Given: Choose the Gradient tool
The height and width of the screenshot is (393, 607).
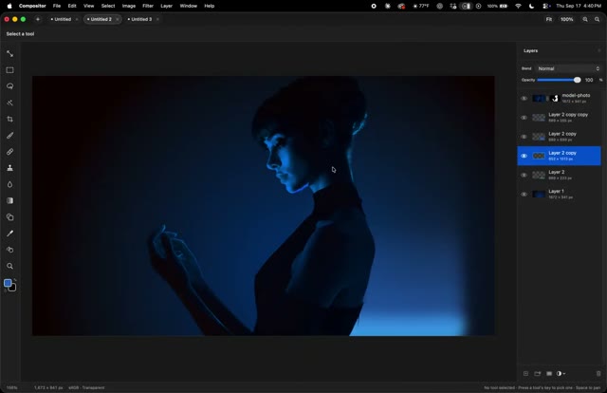Looking at the screenshot, I should 10,200.
